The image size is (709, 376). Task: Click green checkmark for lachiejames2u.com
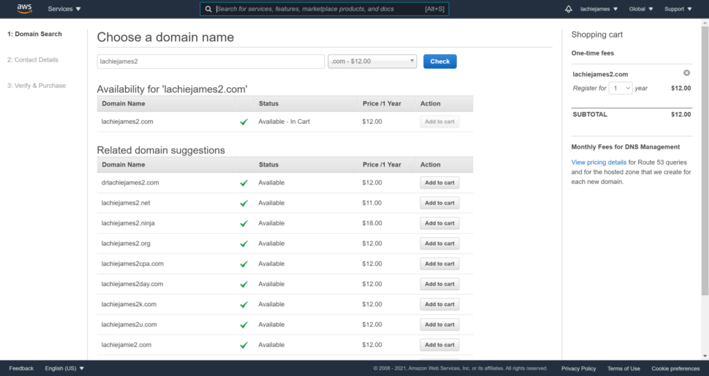(244, 325)
